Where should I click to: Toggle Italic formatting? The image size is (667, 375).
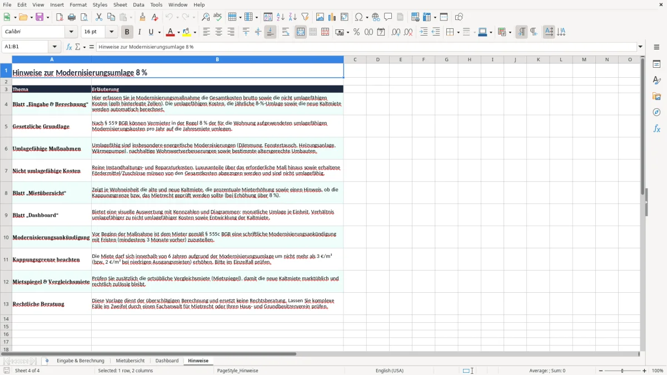click(x=139, y=32)
